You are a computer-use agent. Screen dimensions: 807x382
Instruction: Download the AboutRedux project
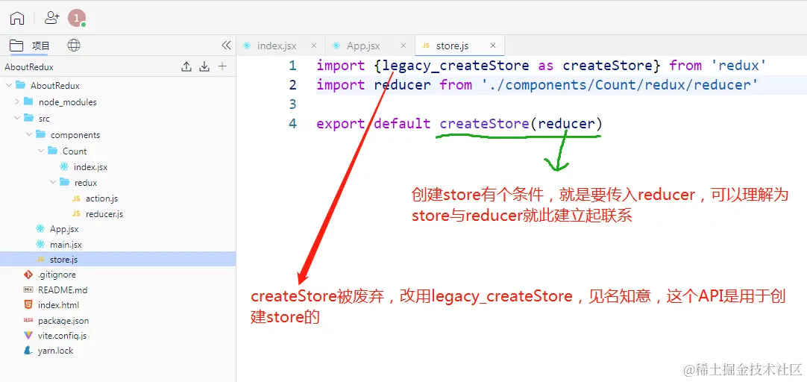click(204, 66)
